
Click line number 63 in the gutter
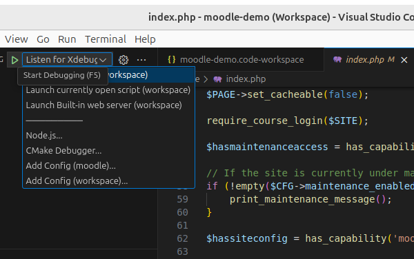pyautogui.click(x=182, y=251)
